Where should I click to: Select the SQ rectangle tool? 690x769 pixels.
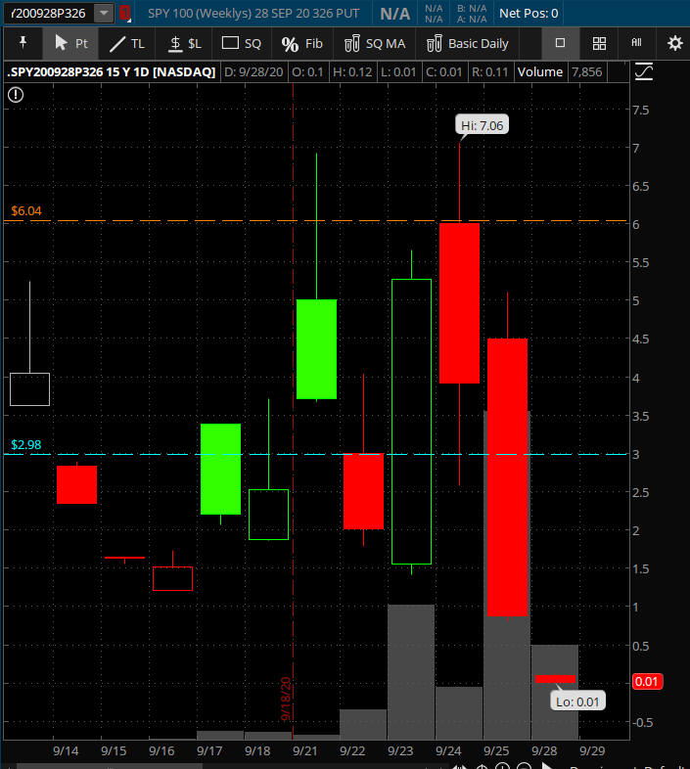click(241, 43)
